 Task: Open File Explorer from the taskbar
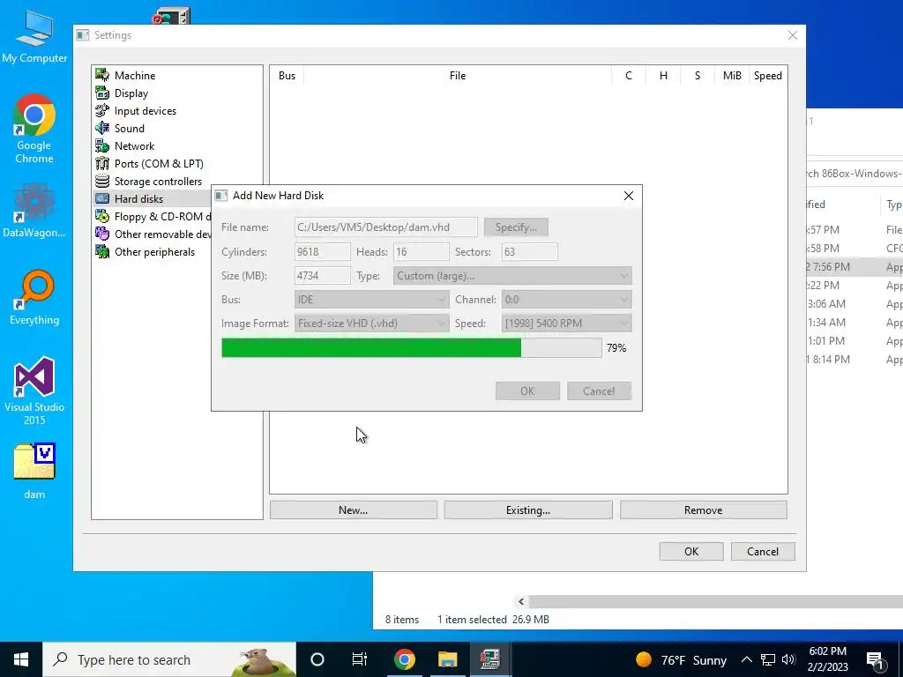(447, 659)
